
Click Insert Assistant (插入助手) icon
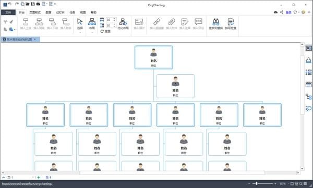(x=66, y=22)
